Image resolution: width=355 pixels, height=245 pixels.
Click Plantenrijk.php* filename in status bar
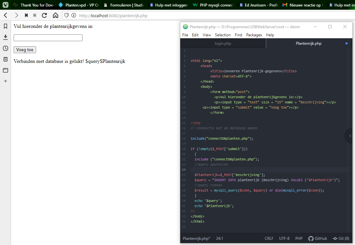pyautogui.click(x=197, y=239)
